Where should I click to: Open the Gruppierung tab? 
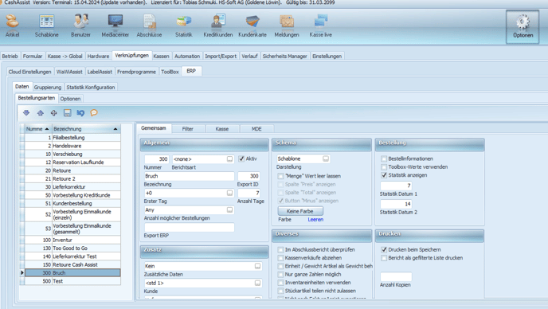click(48, 87)
